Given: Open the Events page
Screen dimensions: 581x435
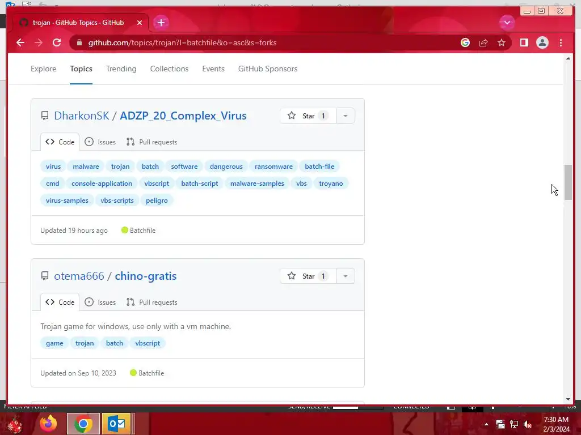Looking at the screenshot, I should pos(213,69).
